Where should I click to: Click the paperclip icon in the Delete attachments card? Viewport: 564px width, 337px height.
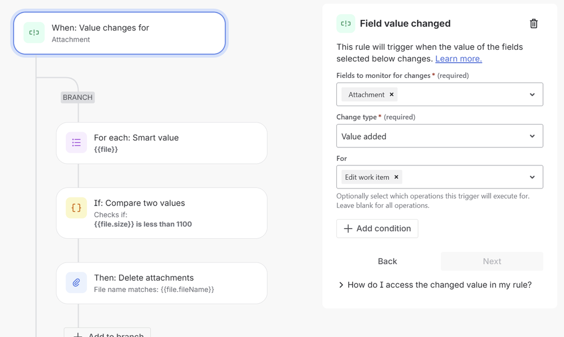click(76, 283)
